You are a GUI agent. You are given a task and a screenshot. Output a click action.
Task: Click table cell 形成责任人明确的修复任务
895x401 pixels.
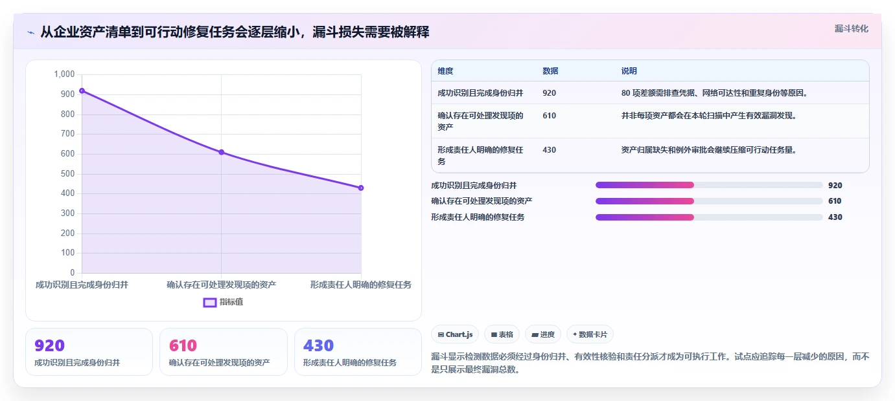point(480,155)
